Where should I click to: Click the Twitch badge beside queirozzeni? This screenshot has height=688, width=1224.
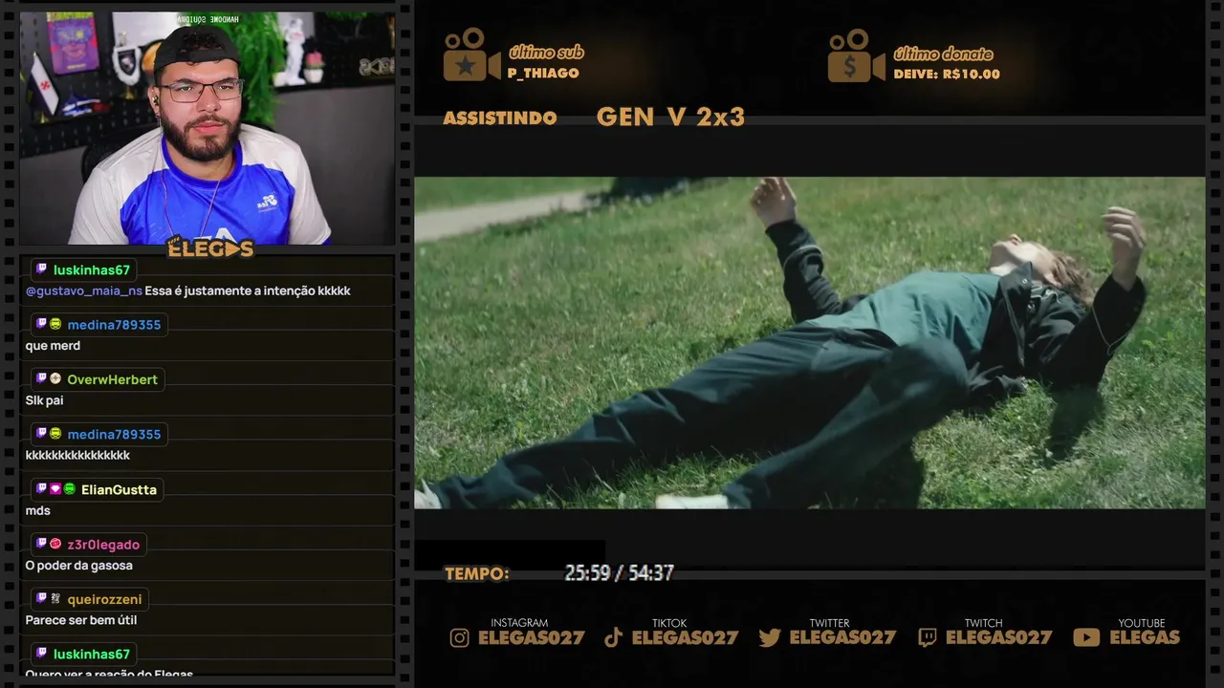click(41, 598)
